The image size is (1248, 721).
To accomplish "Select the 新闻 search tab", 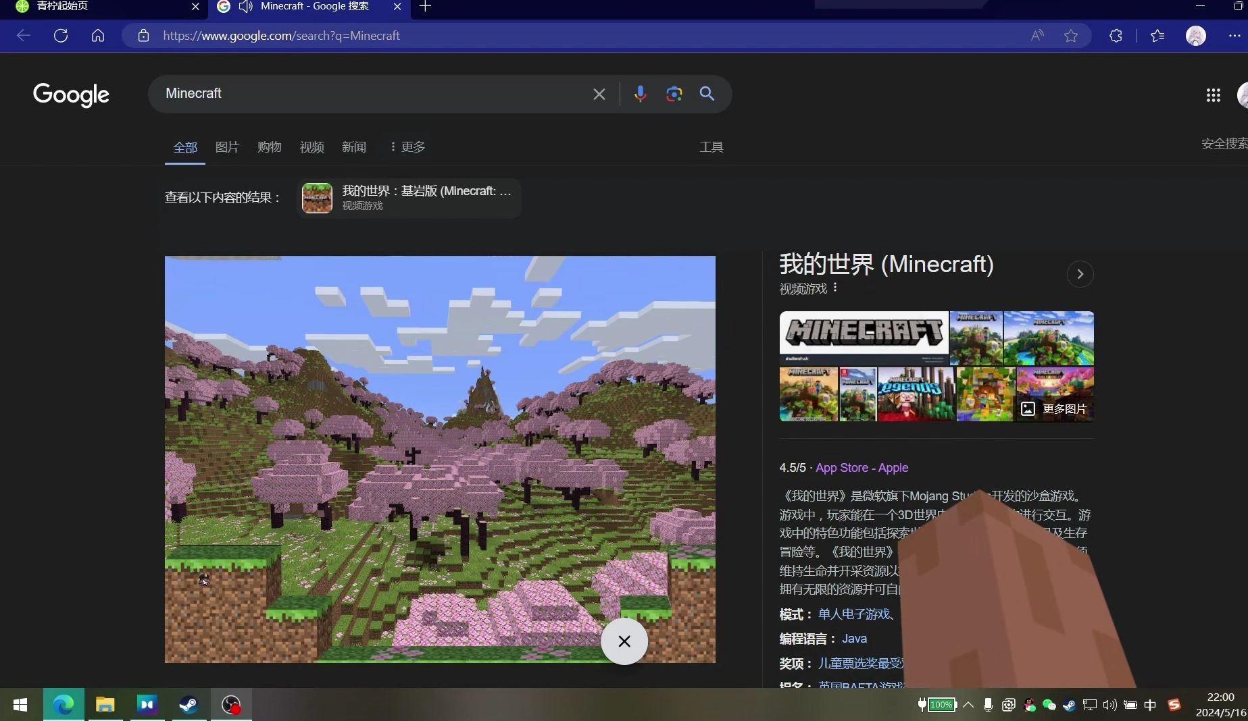I will [x=354, y=147].
